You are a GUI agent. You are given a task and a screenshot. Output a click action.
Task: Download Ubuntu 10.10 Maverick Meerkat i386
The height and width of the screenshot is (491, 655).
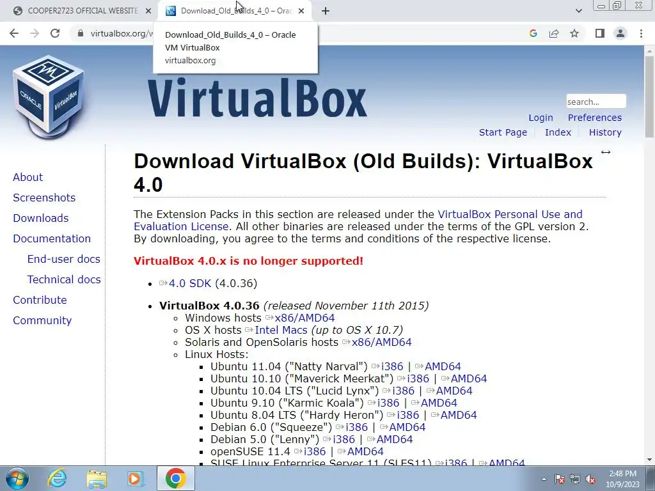coord(418,378)
